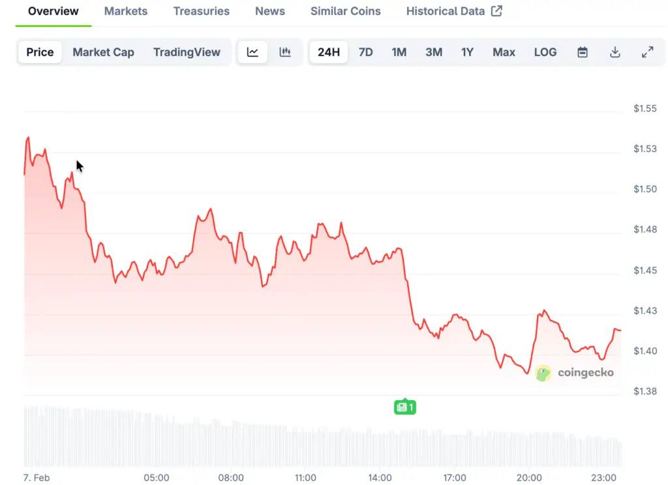
Task: Switch chart to Market Cap
Action: coord(103,52)
